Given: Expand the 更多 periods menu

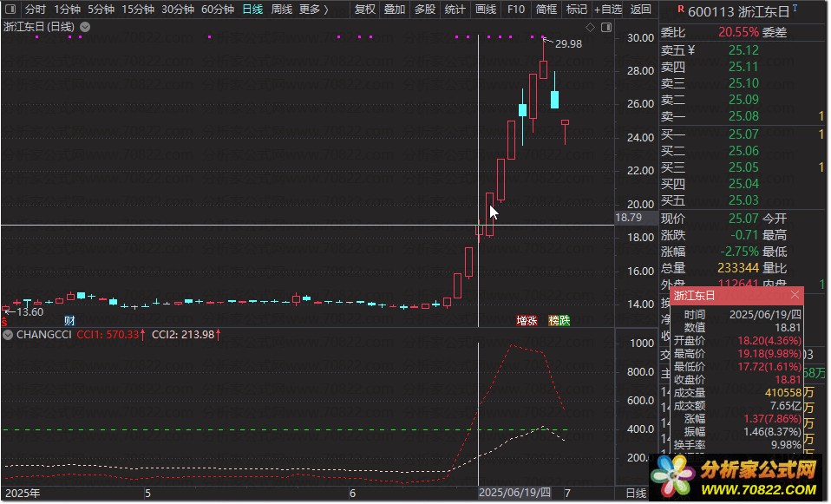Looking at the screenshot, I should pos(314,10).
